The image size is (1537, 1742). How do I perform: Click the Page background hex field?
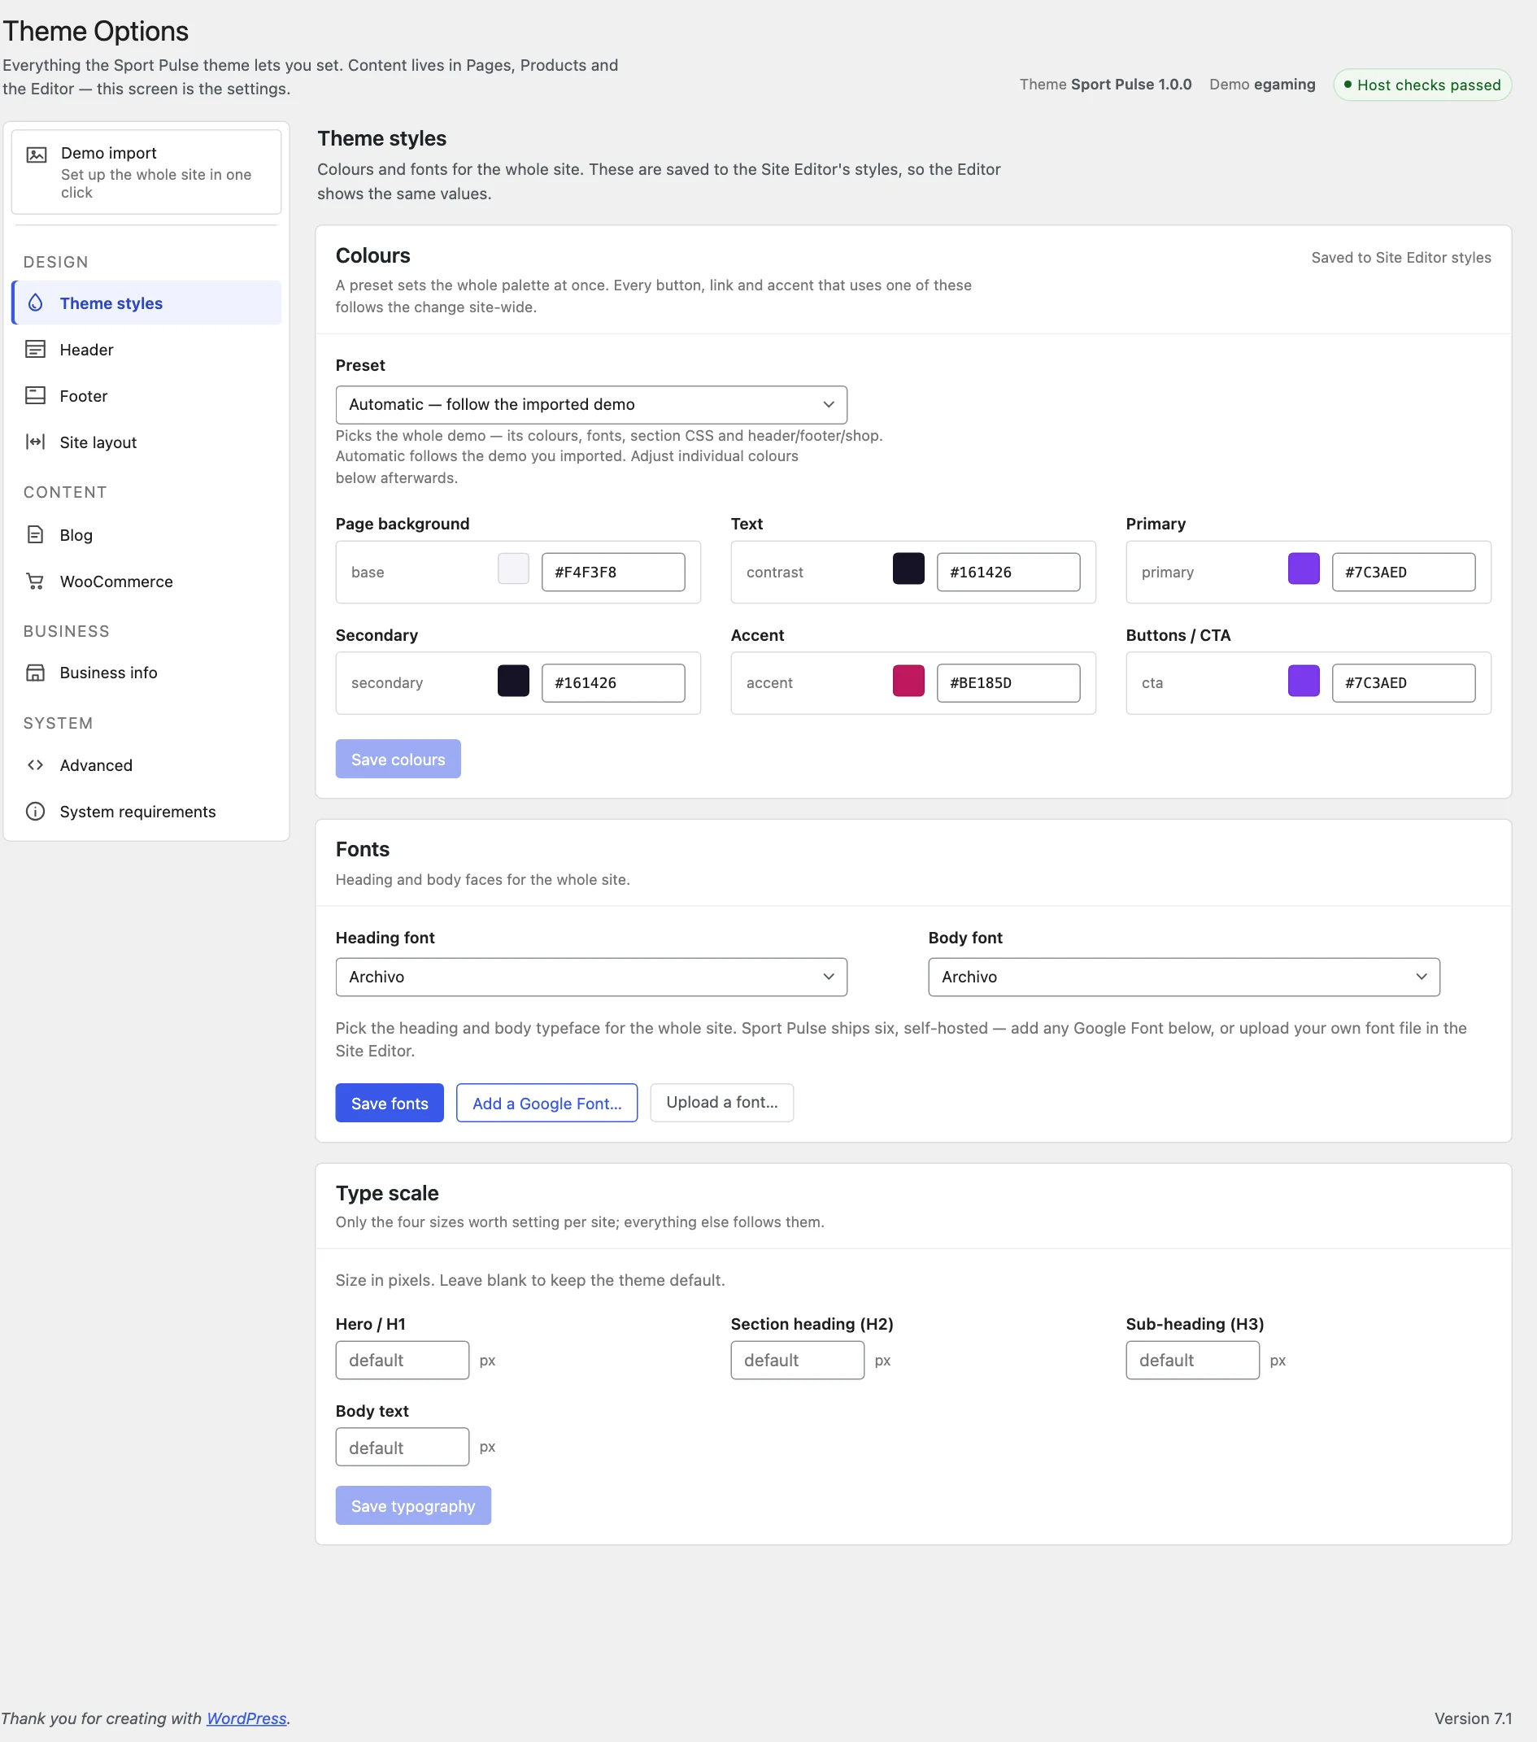click(613, 572)
